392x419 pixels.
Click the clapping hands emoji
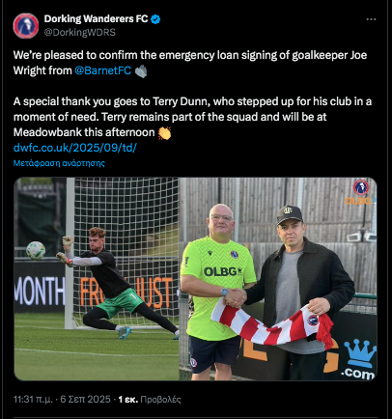point(164,132)
